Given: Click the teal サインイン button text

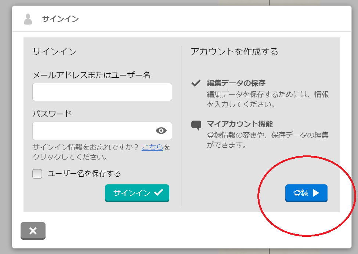Looking at the screenshot, I should click(x=132, y=193).
